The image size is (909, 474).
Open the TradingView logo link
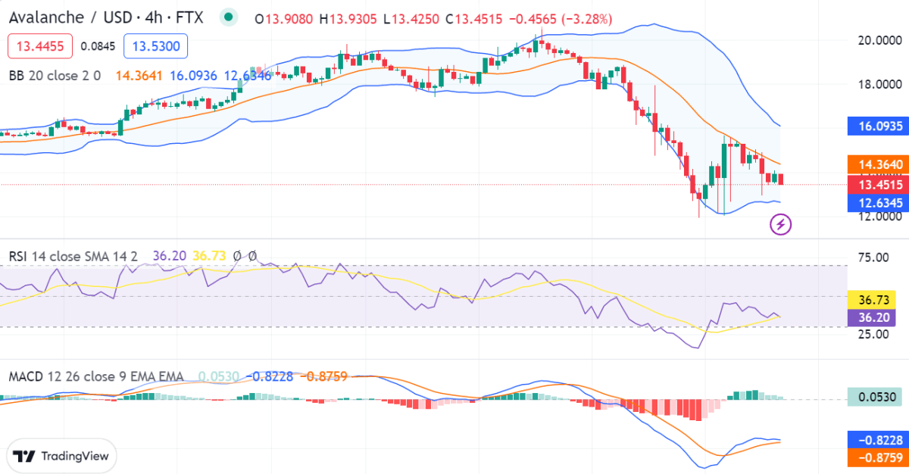point(62,456)
